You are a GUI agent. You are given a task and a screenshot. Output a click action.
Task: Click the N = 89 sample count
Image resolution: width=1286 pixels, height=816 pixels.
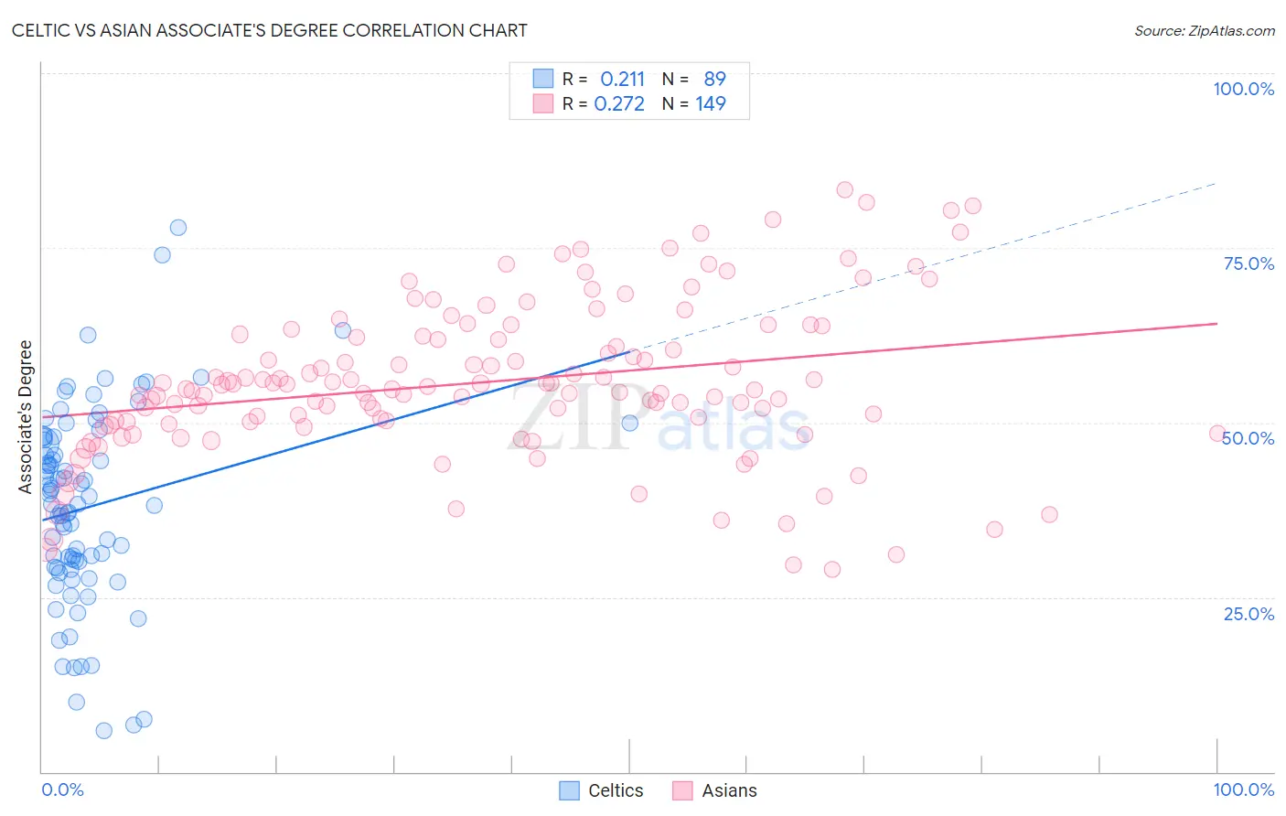pyautogui.click(x=693, y=79)
